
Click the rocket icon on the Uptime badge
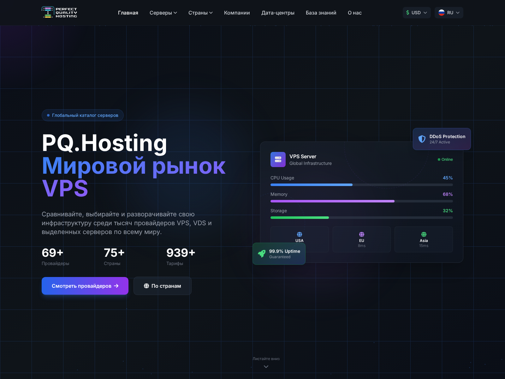click(x=261, y=254)
